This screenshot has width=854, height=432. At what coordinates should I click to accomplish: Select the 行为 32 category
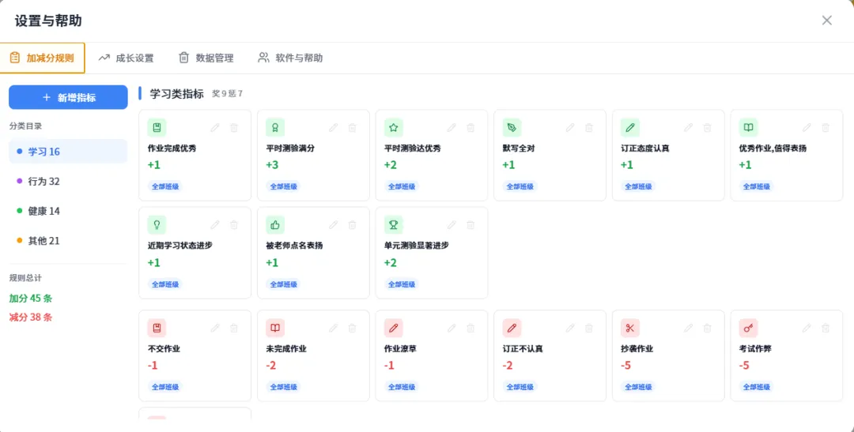(x=68, y=181)
